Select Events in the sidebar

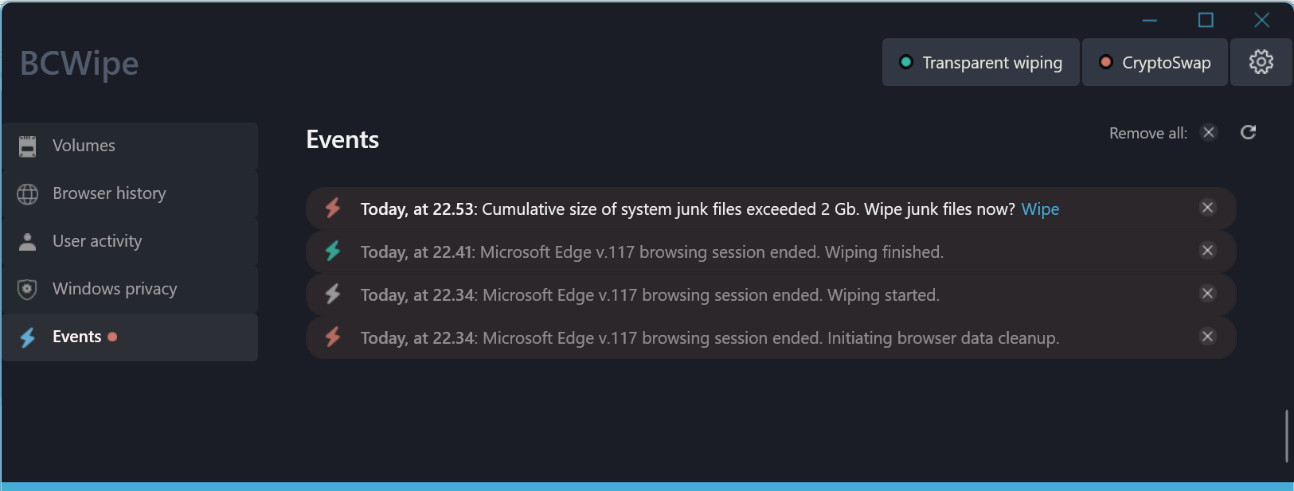point(130,337)
